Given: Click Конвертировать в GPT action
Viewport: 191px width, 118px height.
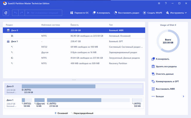Looking at the screenshot, I should [167, 82].
